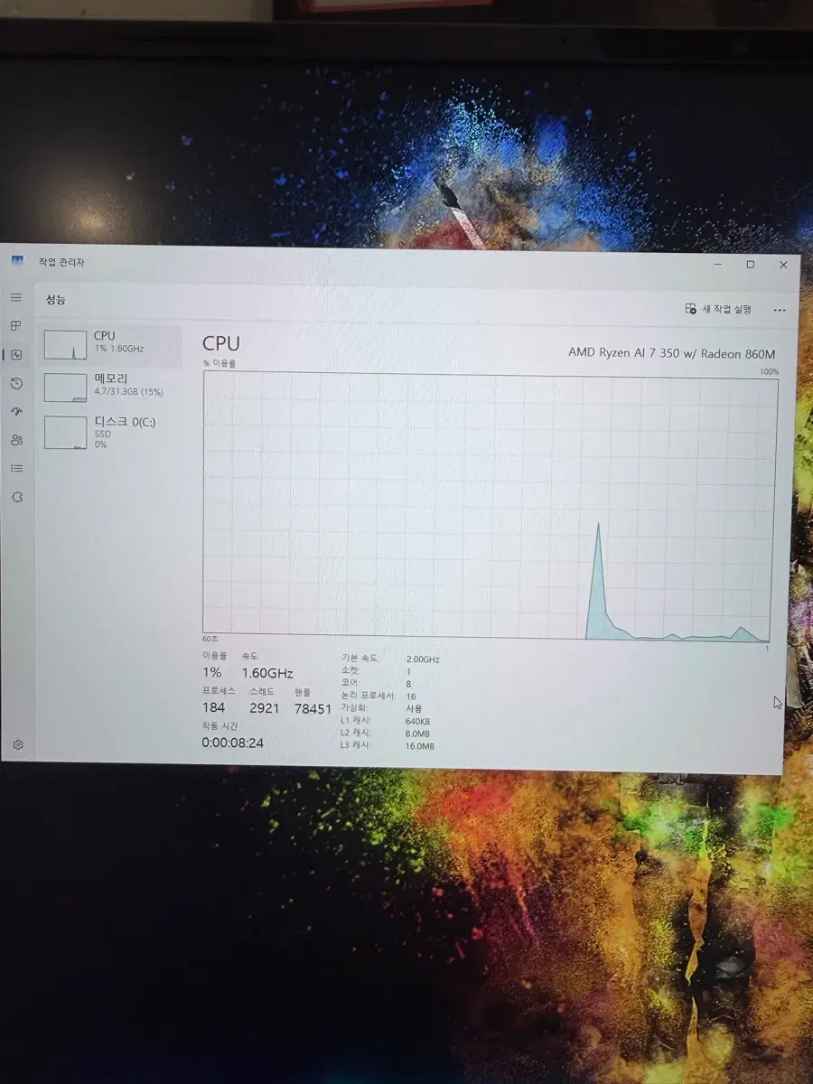Viewport: 813px width, 1084px height.
Task: Click the CPU mini graph thumbnail
Action: pos(66,346)
